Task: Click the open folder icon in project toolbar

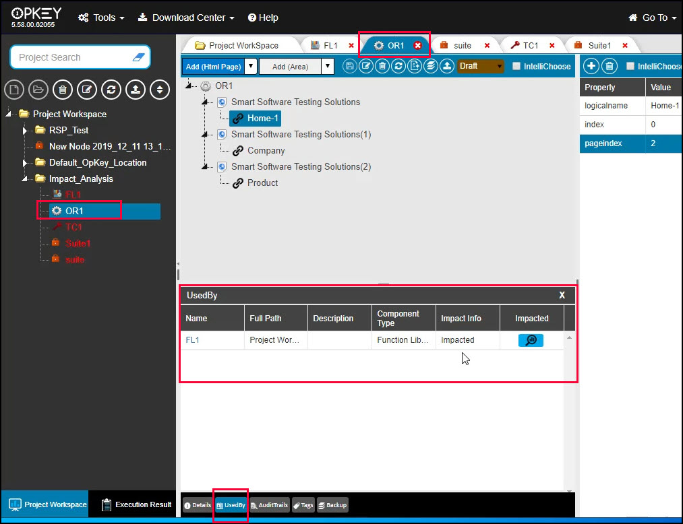Action: [x=38, y=90]
